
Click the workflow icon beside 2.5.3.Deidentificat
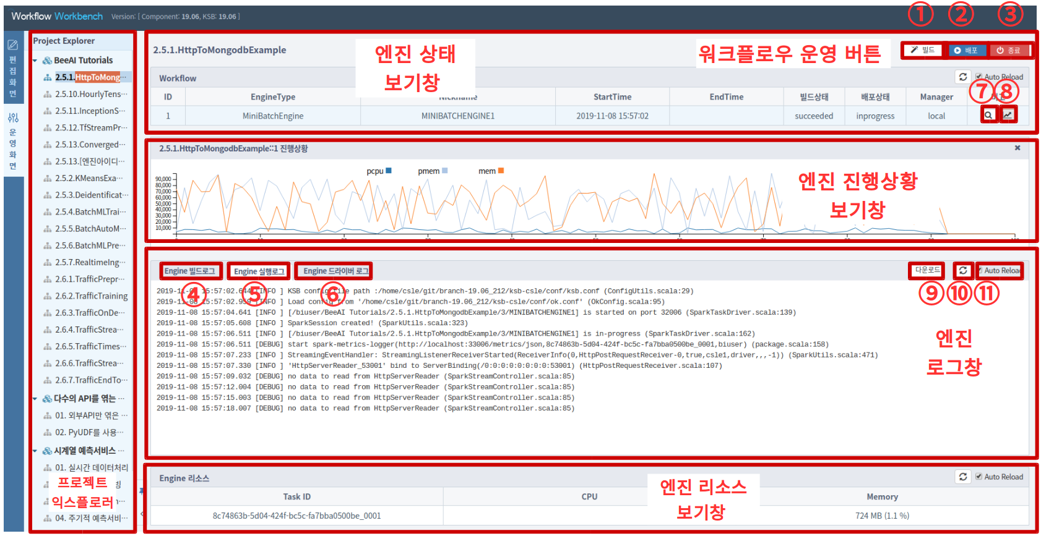pyautogui.click(x=48, y=195)
